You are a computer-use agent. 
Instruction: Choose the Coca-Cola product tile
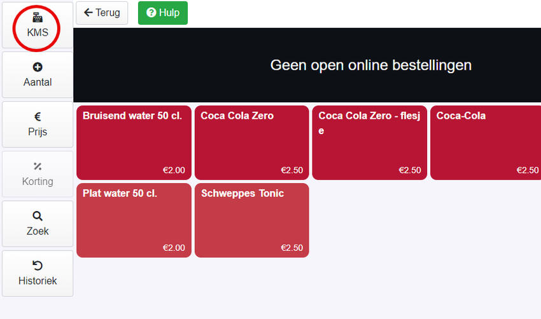click(486, 142)
